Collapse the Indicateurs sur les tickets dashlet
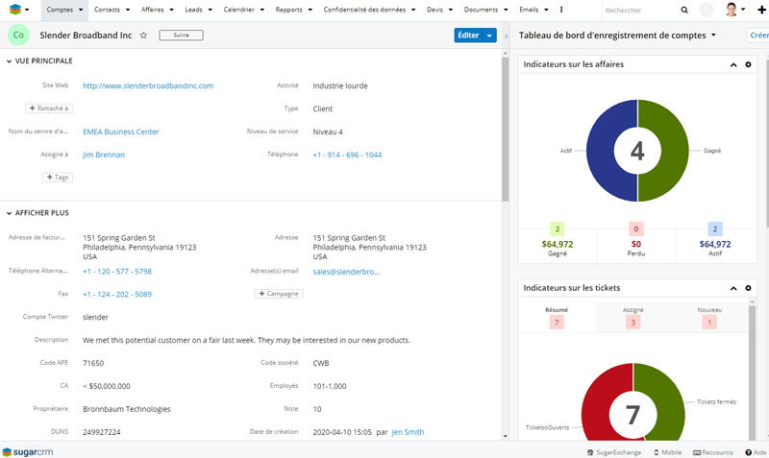The height and width of the screenshot is (458, 769). pos(733,288)
